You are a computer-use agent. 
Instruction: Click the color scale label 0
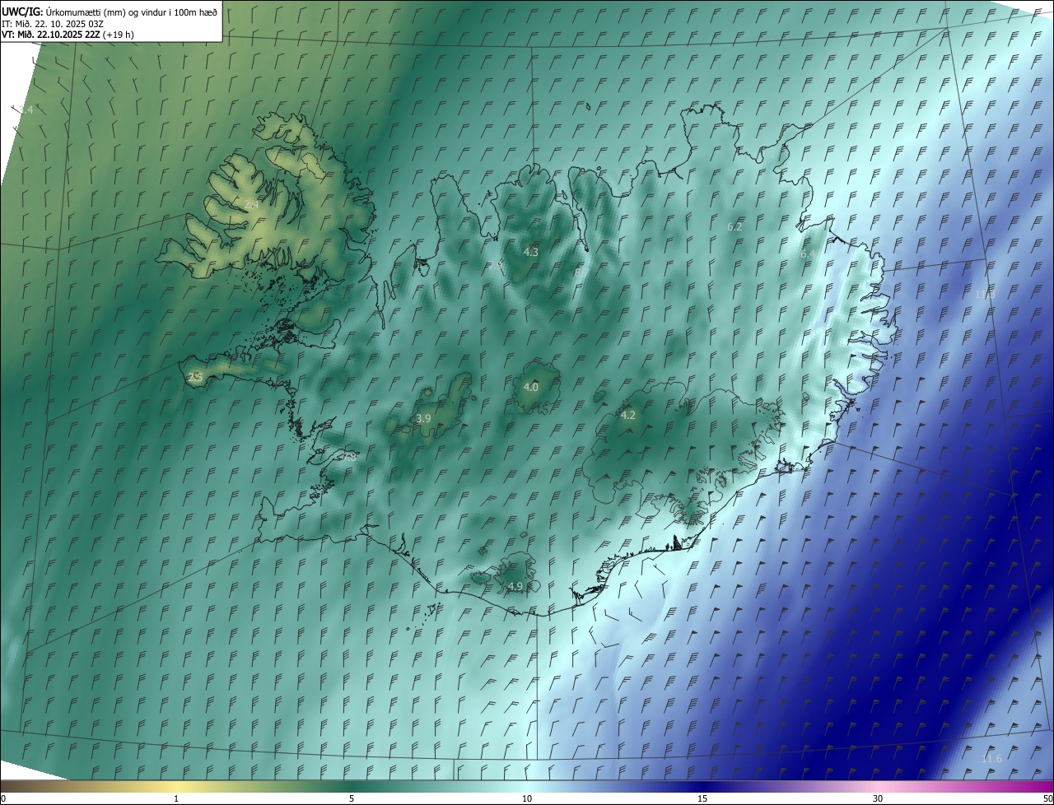coord(3,798)
